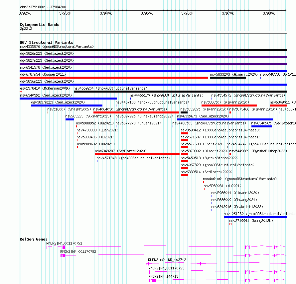Click the blue bar under nsv963223
The image size is (296, 284).
coord(70,119)
